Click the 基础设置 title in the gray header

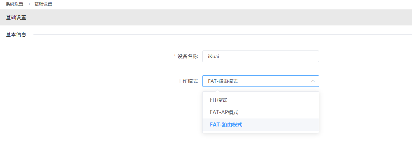tap(16, 17)
